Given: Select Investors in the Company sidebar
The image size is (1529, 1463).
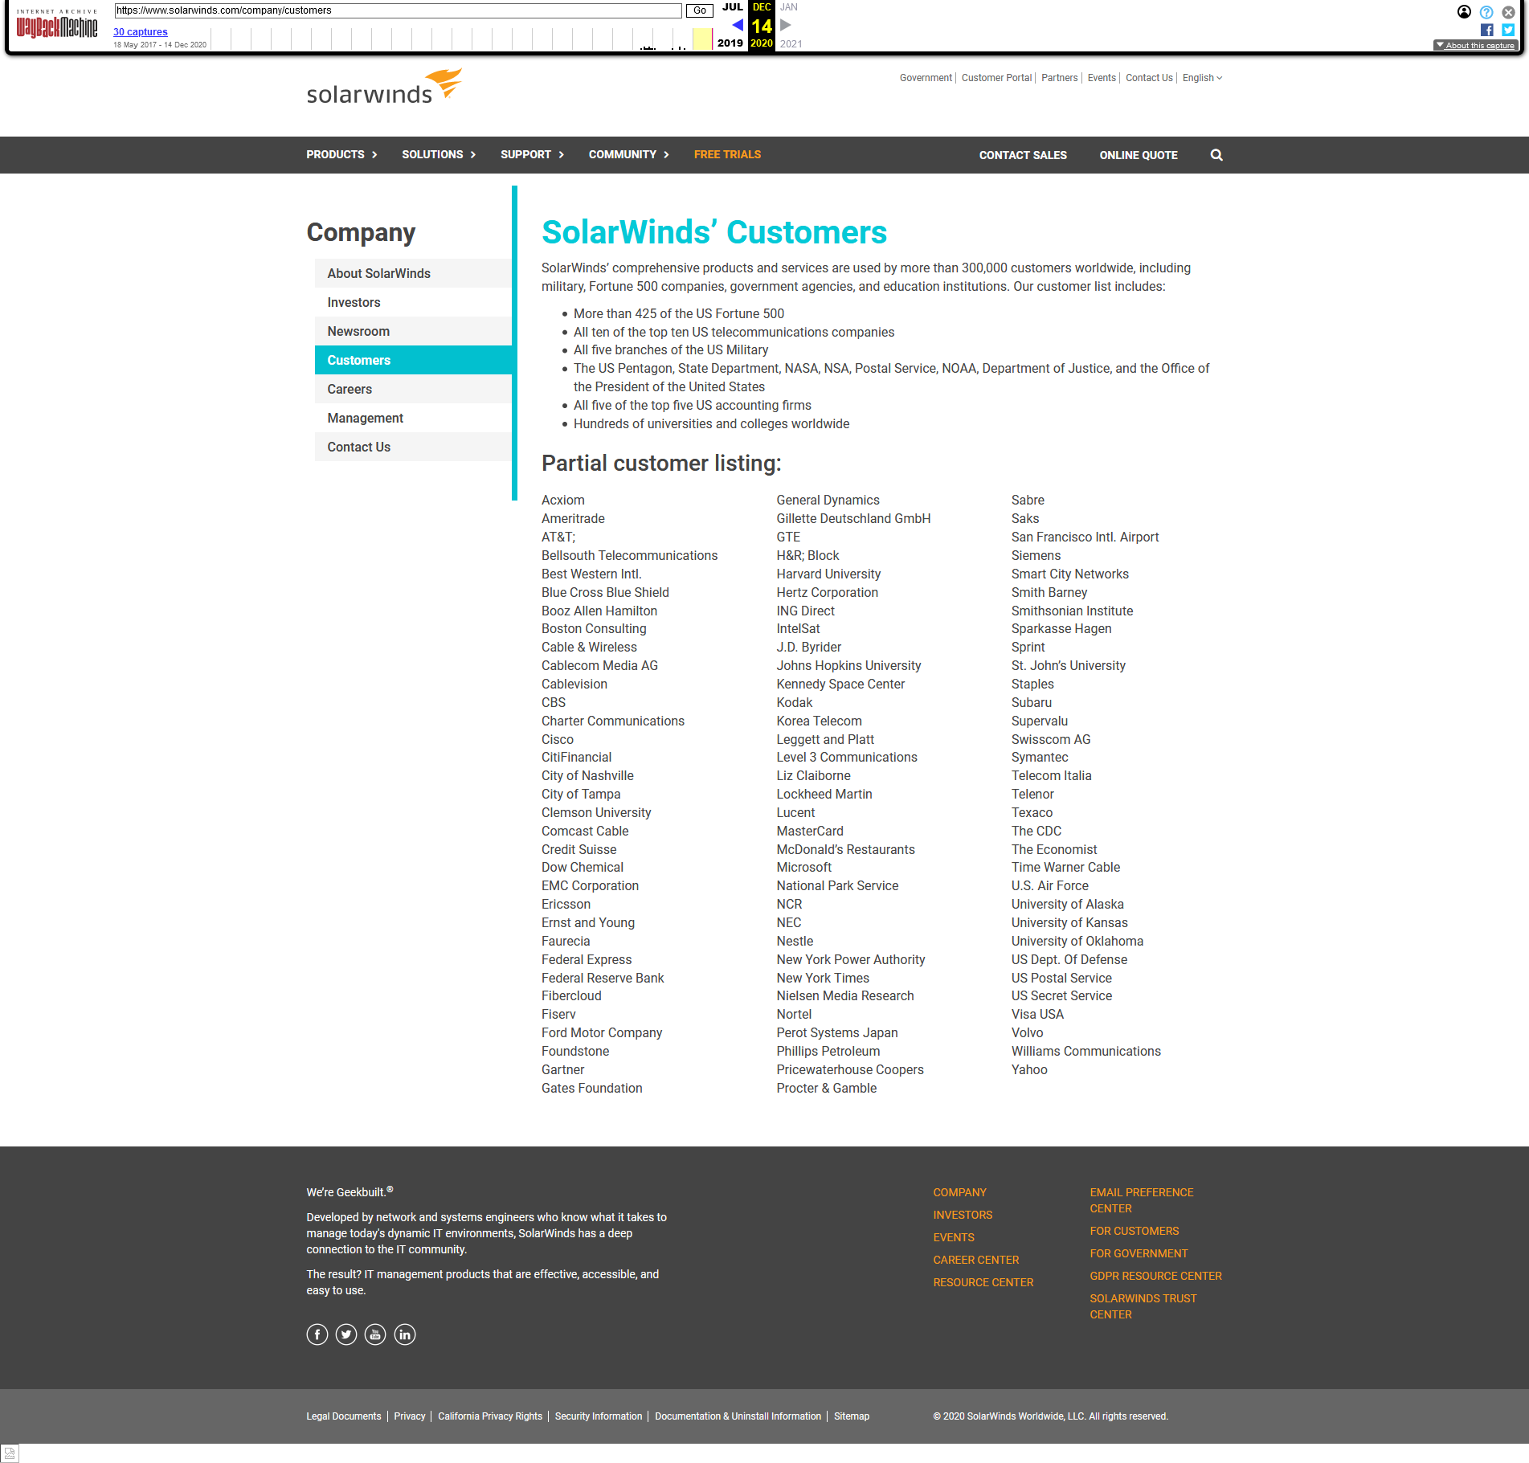Looking at the screenshot, I should click(413, 302).
